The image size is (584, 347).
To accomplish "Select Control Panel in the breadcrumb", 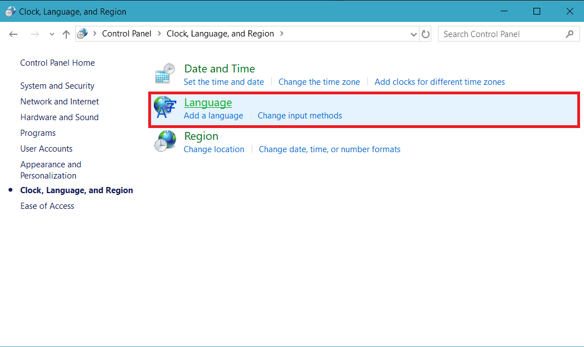I will coord(127,34).
